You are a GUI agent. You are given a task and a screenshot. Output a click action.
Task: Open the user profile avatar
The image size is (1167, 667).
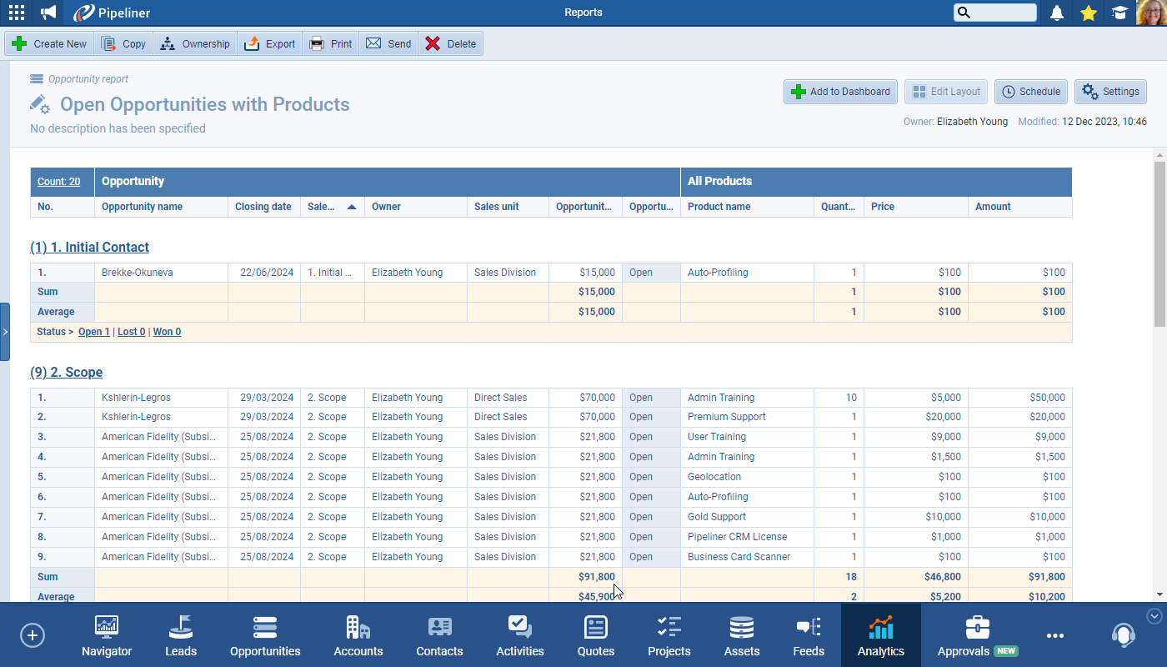coord(1151,13)
